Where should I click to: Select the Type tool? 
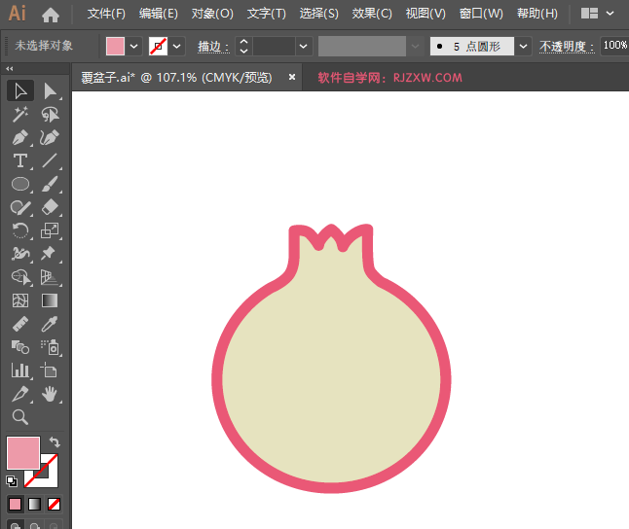[19, 160]
